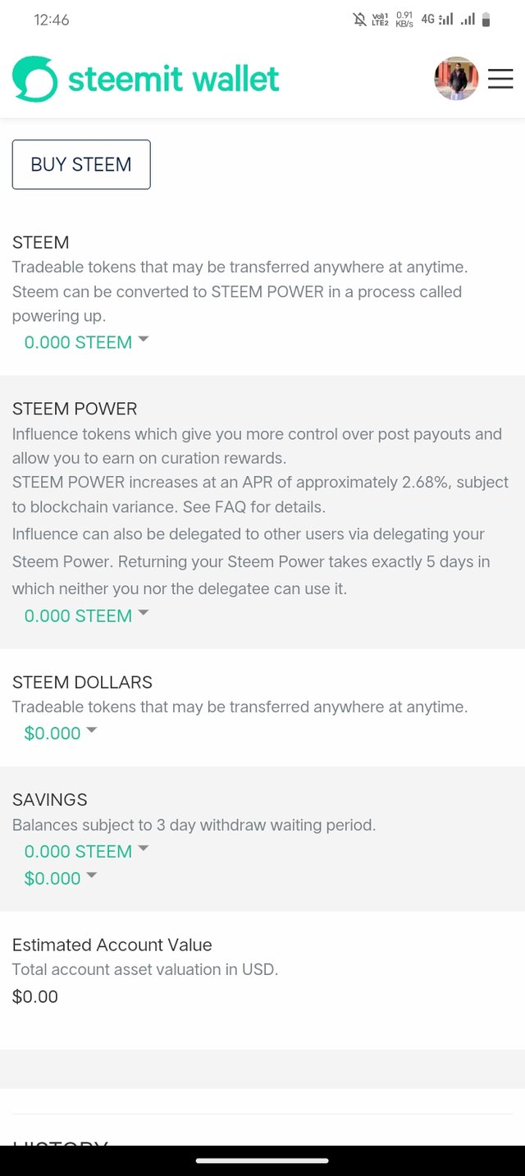Viewport: 525px width, 1176px height.
Task: Expand the SAVINGS 0.000 STEEM dropdown
Action: click(x=86, y=851)
